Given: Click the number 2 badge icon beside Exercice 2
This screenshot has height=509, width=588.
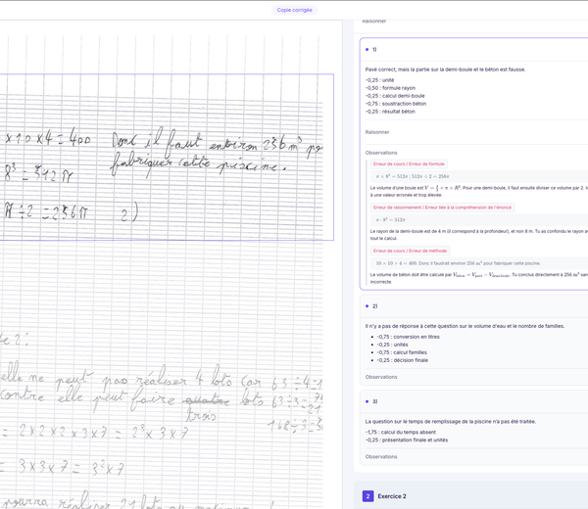Looking at the screenshot, I should [x=367, y=496].
